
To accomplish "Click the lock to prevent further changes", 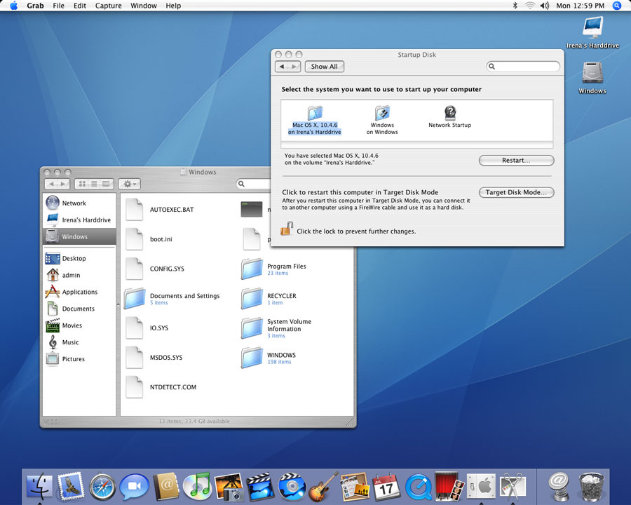I will [287, 229].
